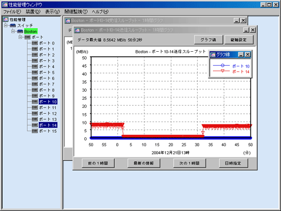
Task: Click the 前の１時間 button
Action: [x=98, y=163]
